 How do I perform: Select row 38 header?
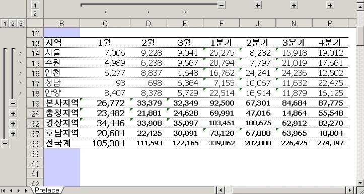[35, 144]
